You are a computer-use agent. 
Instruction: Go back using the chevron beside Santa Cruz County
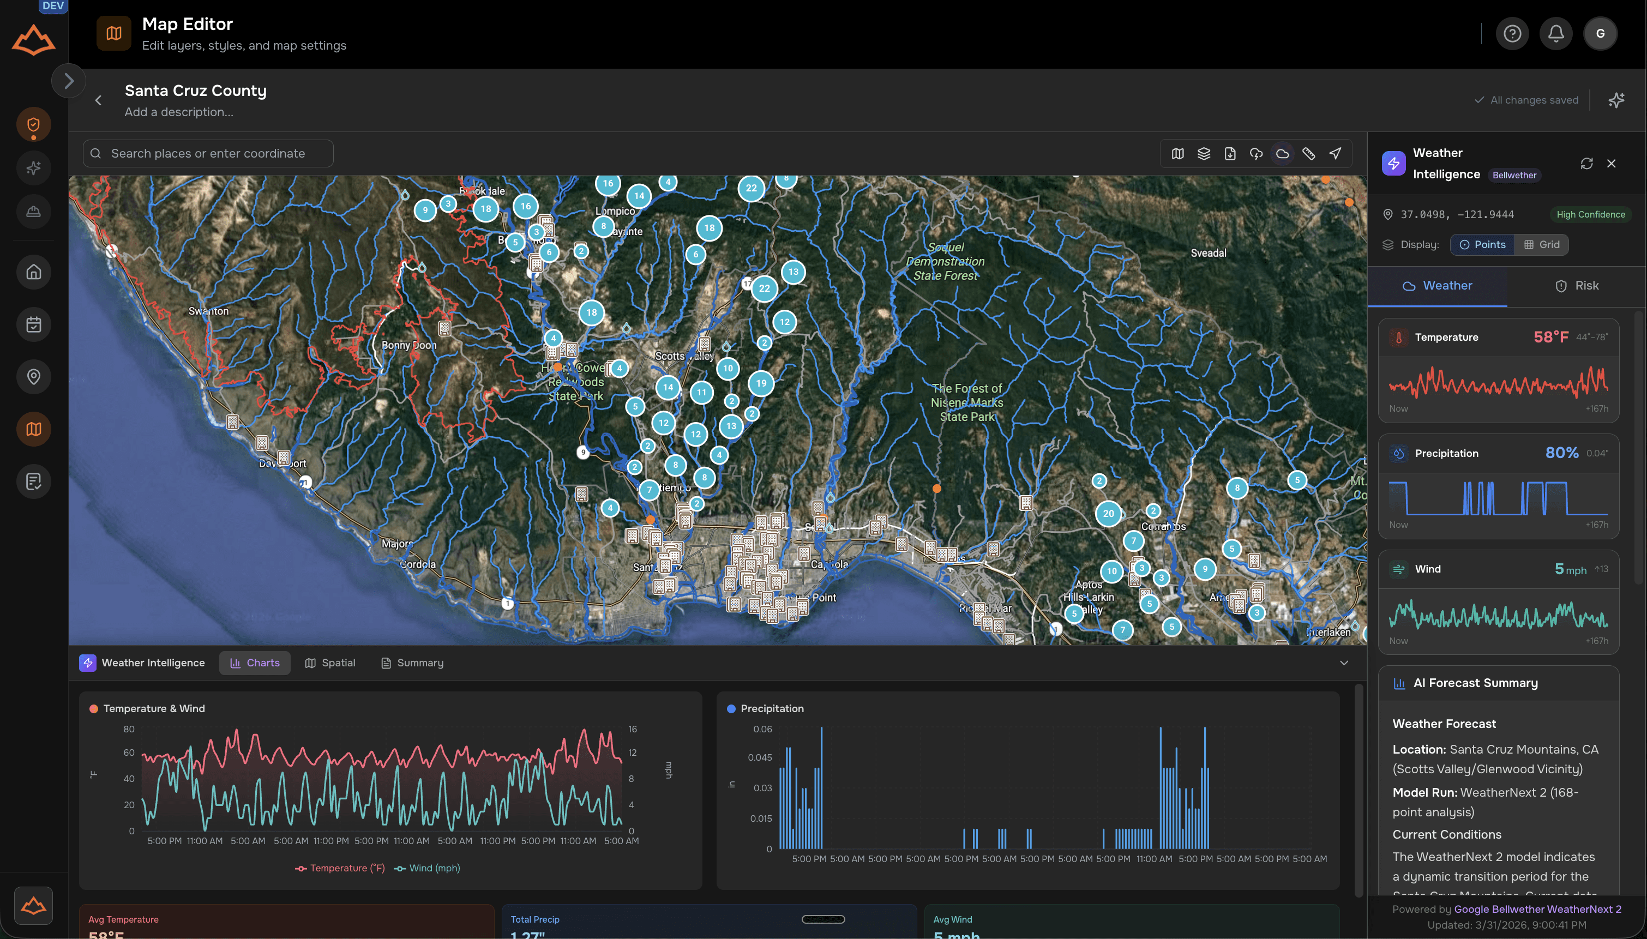coord(98,100)
